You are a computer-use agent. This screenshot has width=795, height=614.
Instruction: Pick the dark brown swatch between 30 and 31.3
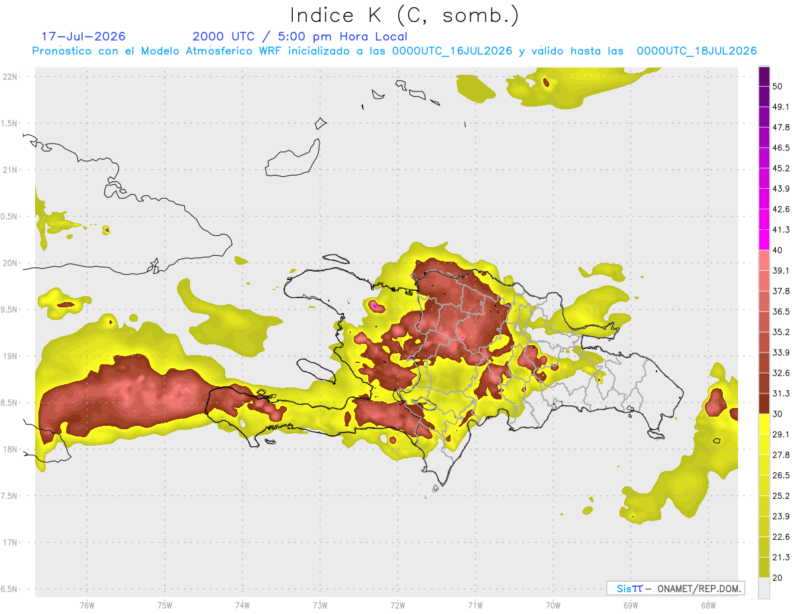(x=764, y=403)
